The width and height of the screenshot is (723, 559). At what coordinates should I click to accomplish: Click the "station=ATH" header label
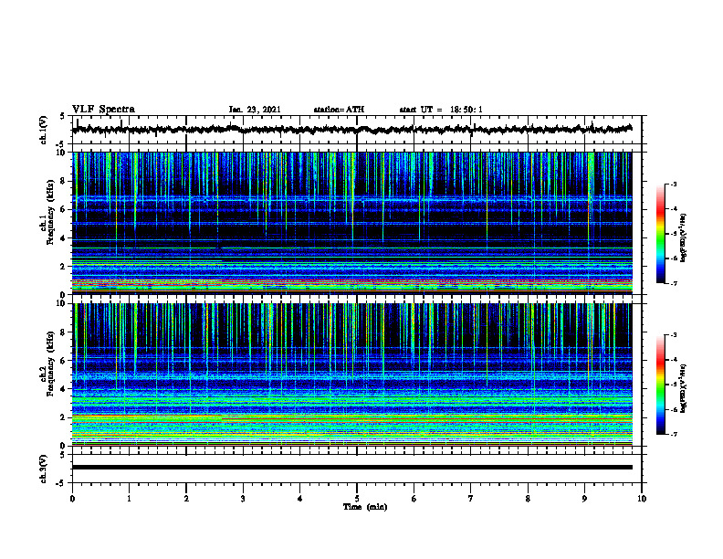[x=339, y=110]
